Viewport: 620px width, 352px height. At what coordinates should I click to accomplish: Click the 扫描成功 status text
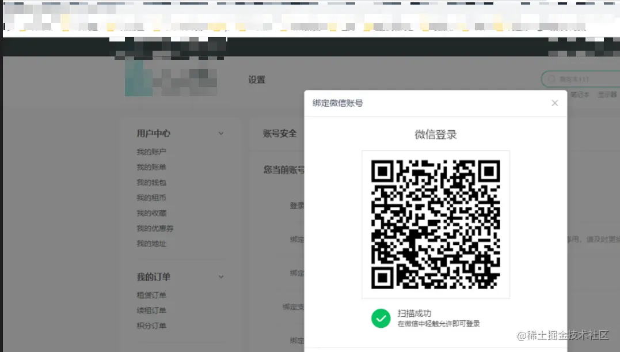[414, 313]
